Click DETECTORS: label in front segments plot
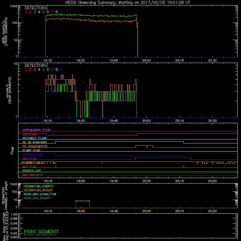241x241 pixels. [x=36, y=8]
